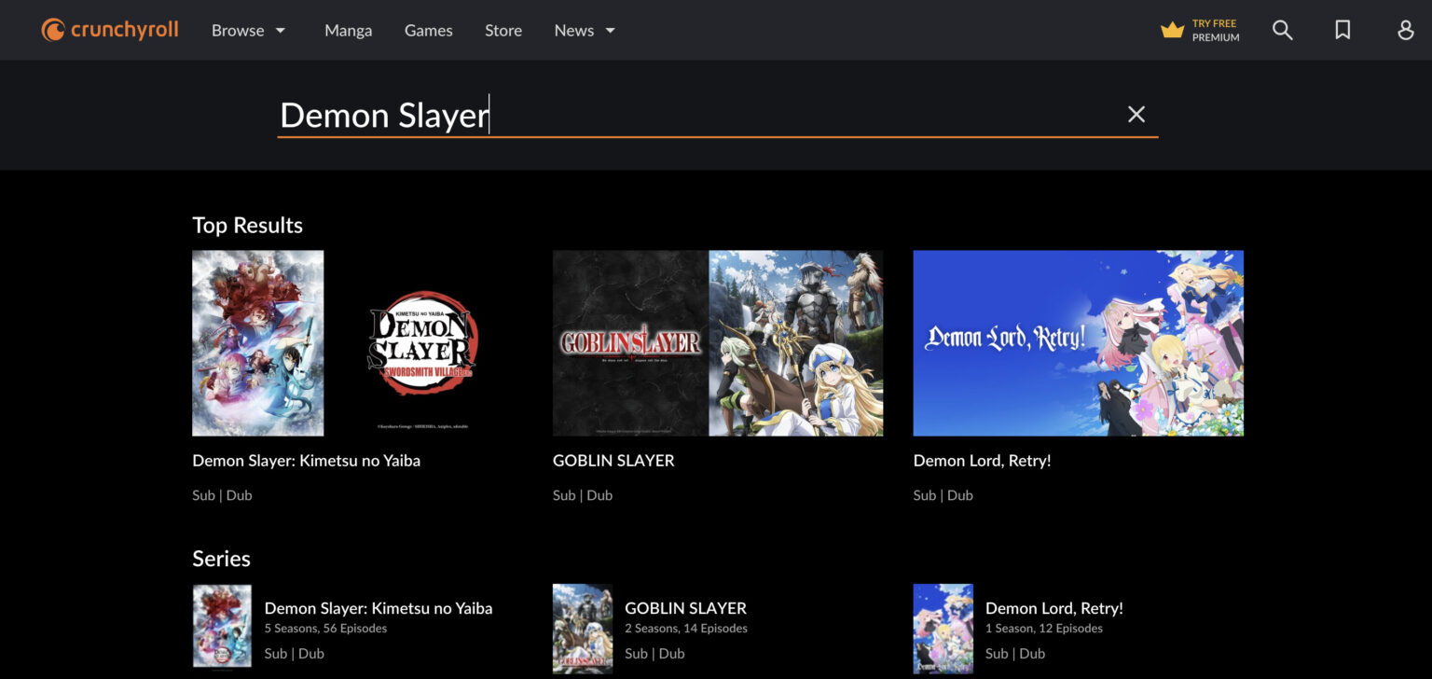Screen dimensions: 1432x679
Task: Click Demon Slayer series poster thumbnail
Action: point(222,626)
